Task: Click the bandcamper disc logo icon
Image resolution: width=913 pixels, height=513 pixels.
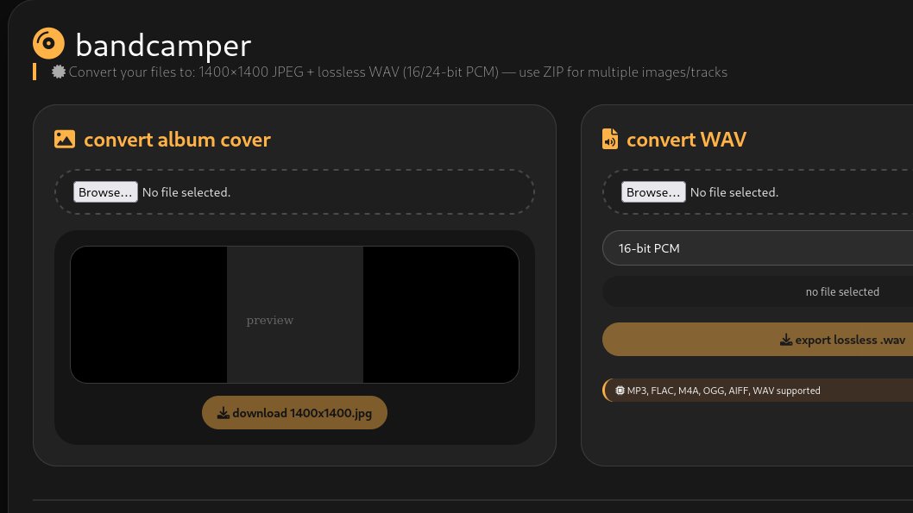Action: 48,44
